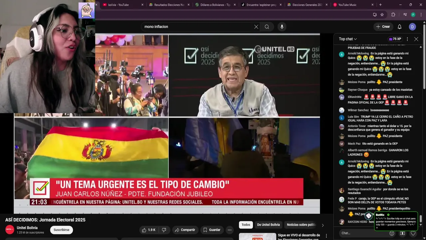Image resolution: width=426 pixels, height=240 pixels.
Task: Open the emoji picker in chat
Action: tap(392, 233)
